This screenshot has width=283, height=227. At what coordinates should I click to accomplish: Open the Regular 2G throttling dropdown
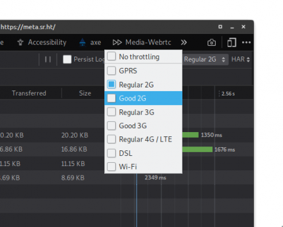[204, 59]
